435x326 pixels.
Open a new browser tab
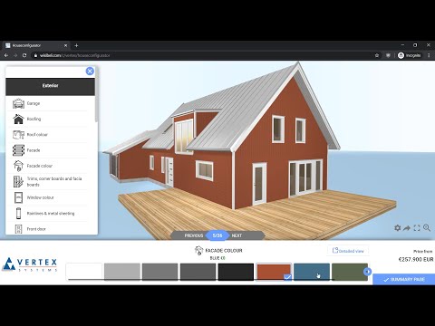point(76,45)
